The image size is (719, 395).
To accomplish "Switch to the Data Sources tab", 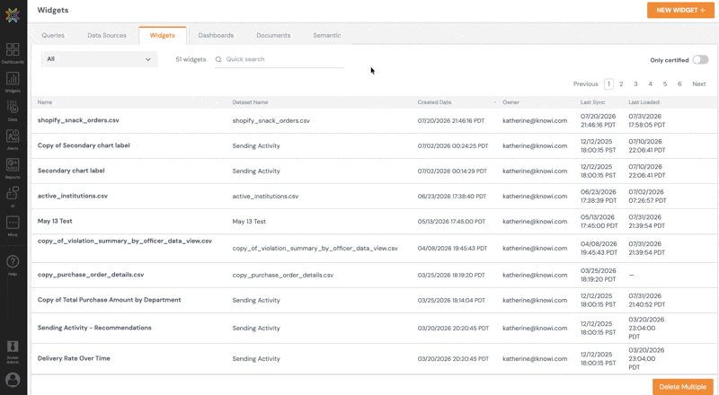I will click(x=107, y=35).
